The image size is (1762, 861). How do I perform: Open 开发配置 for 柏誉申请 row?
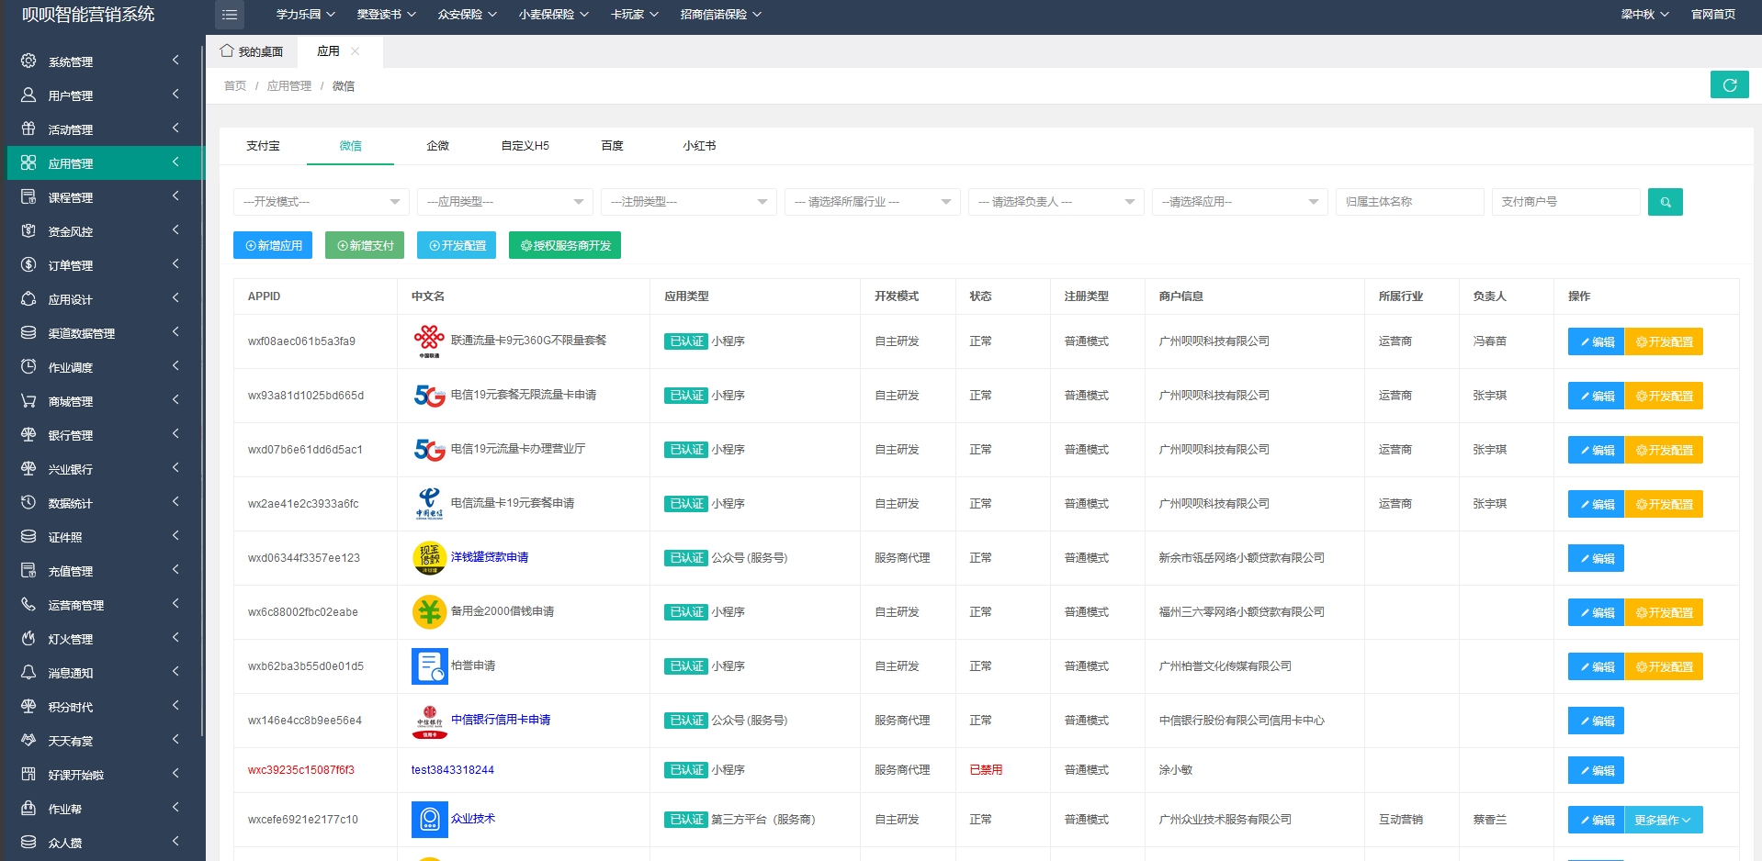point(1664,666)
